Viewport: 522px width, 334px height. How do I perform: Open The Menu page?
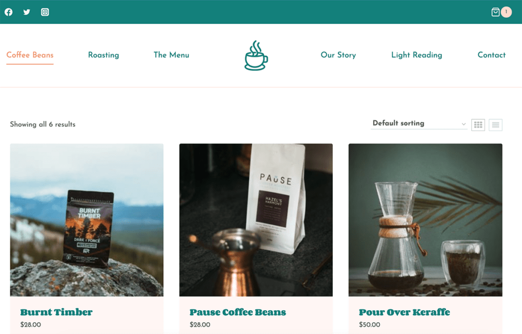coord(171,55)
